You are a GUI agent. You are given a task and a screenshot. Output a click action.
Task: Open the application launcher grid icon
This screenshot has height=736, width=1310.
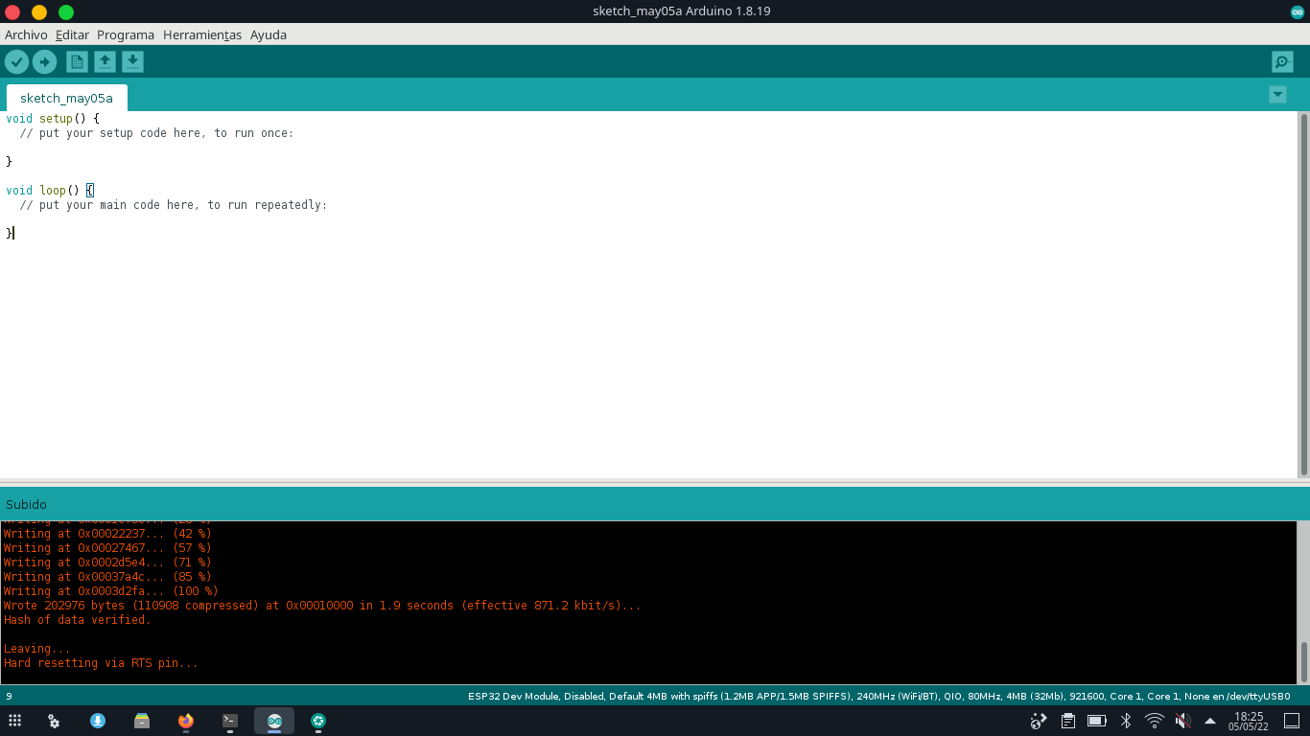(14, 721)
